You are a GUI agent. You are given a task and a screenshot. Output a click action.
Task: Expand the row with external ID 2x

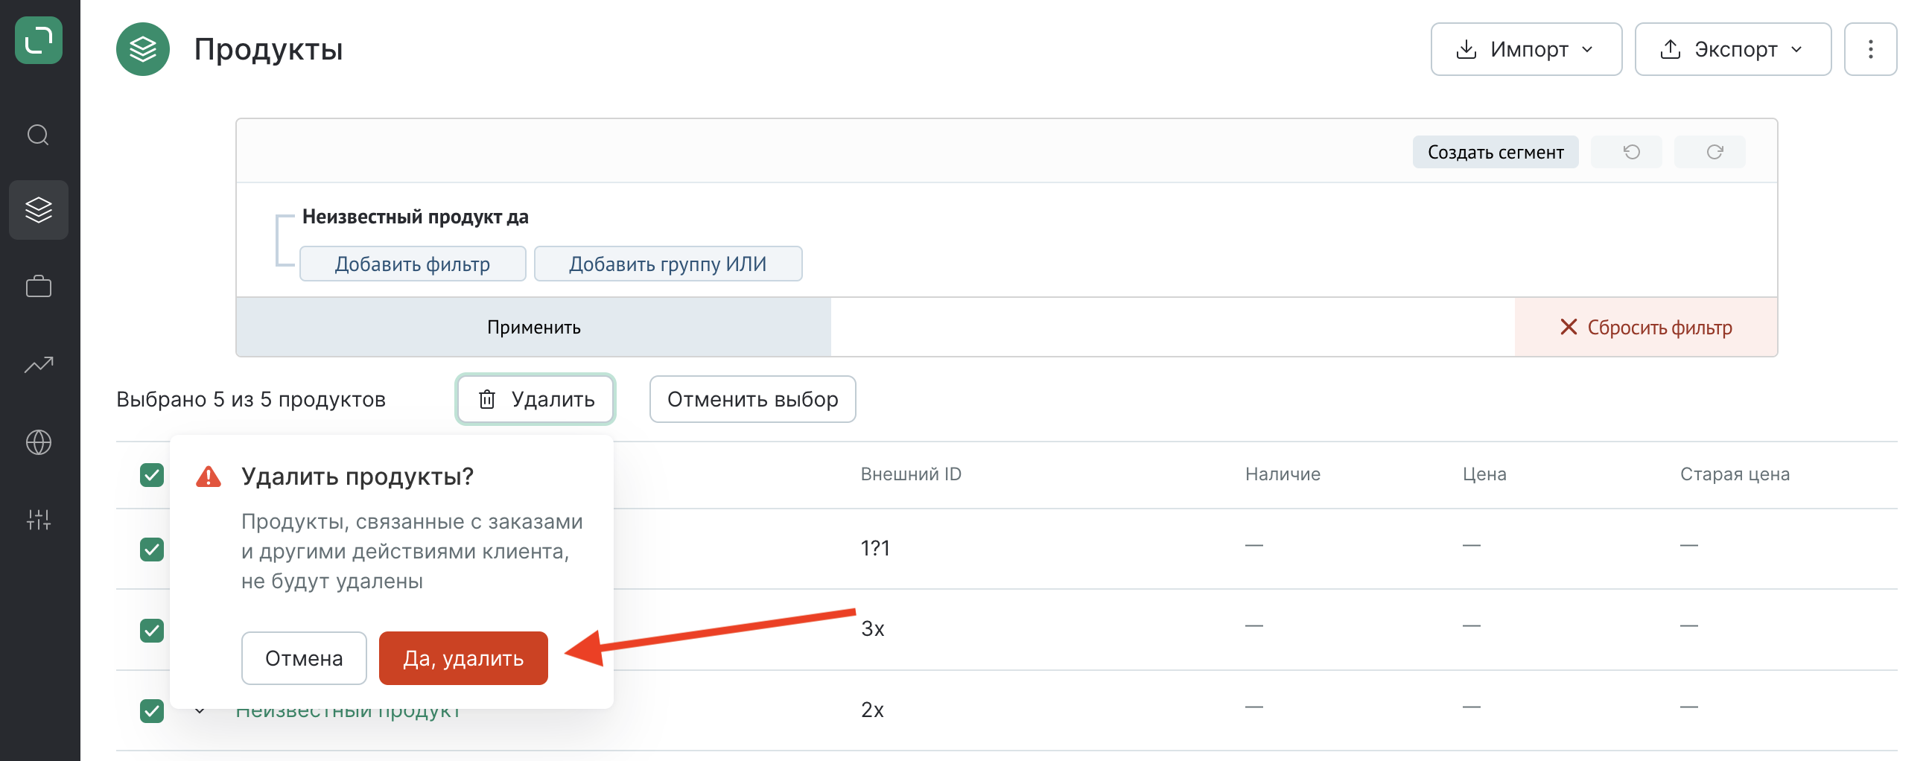tap(199, 710)
